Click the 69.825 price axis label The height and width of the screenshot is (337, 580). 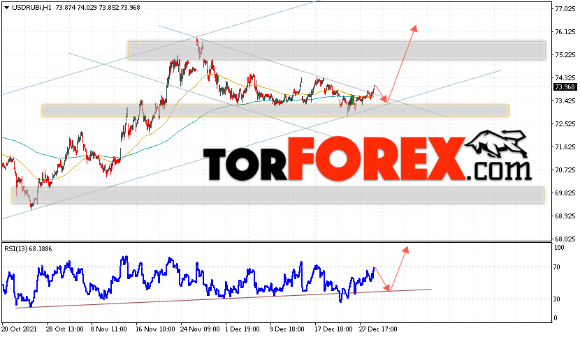point(565,193)
